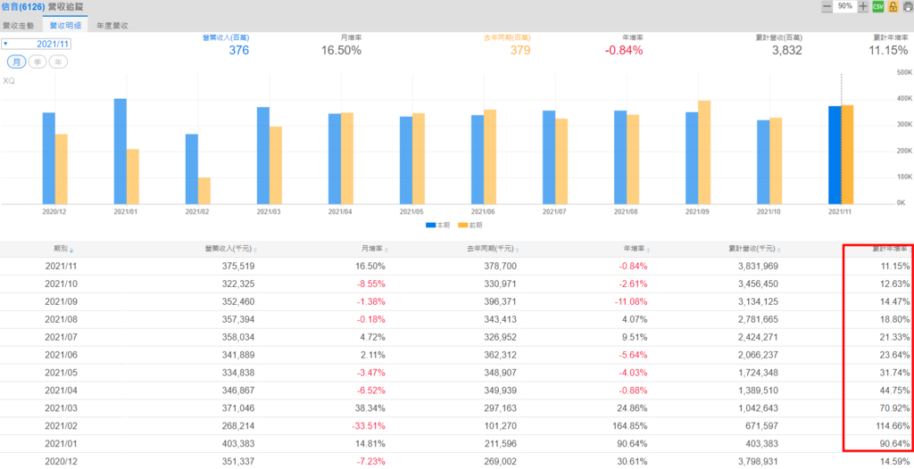Select the 2021/06 table row label

(61, 355)
